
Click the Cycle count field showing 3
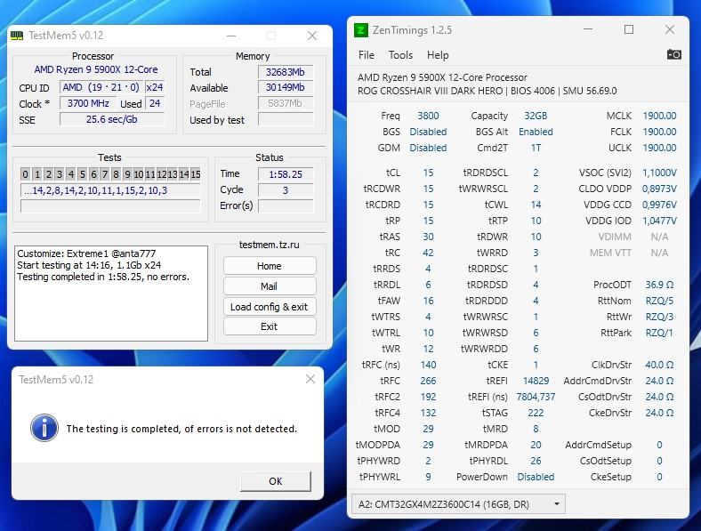[286, 190]
